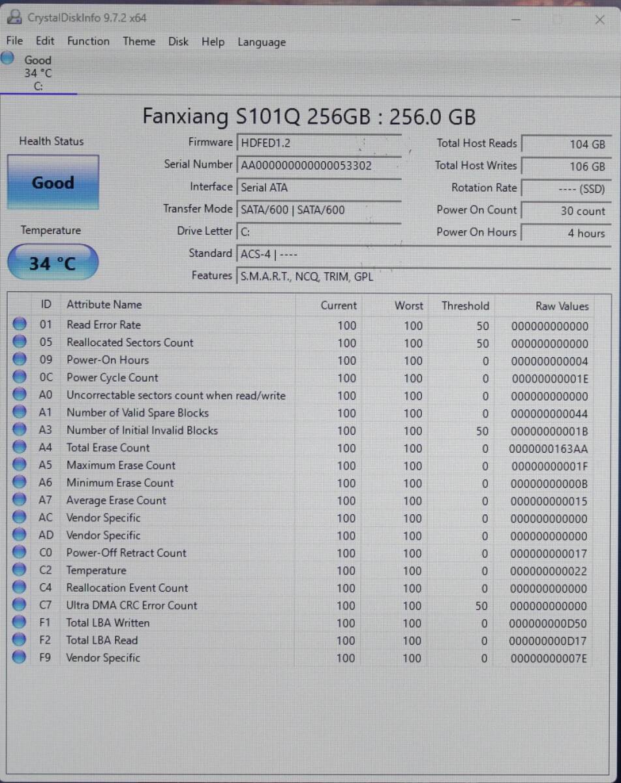621x783 pixels.
Task: Open the Disk menu
Action: pyautogui.click(x=178, y=41)
